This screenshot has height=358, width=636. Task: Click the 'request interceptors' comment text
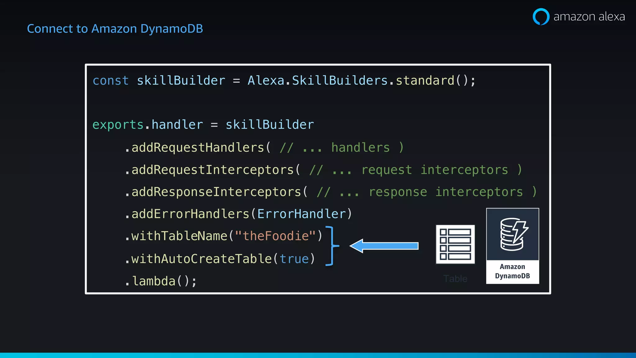(435, 170)
